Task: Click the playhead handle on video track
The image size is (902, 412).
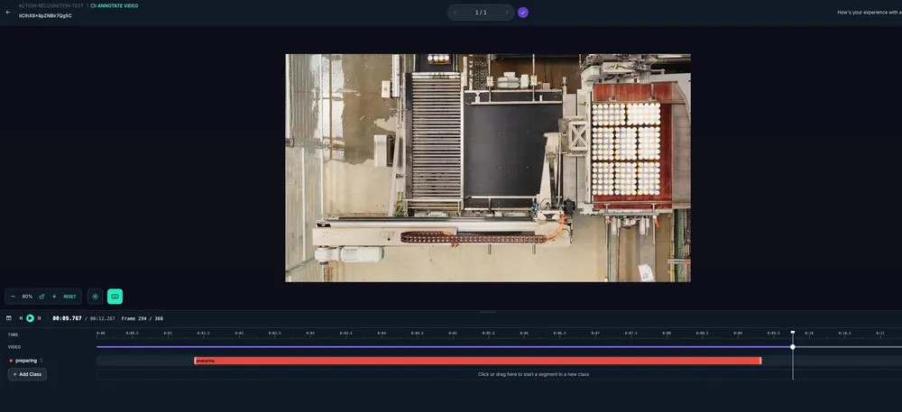Action: pos(793,346)
